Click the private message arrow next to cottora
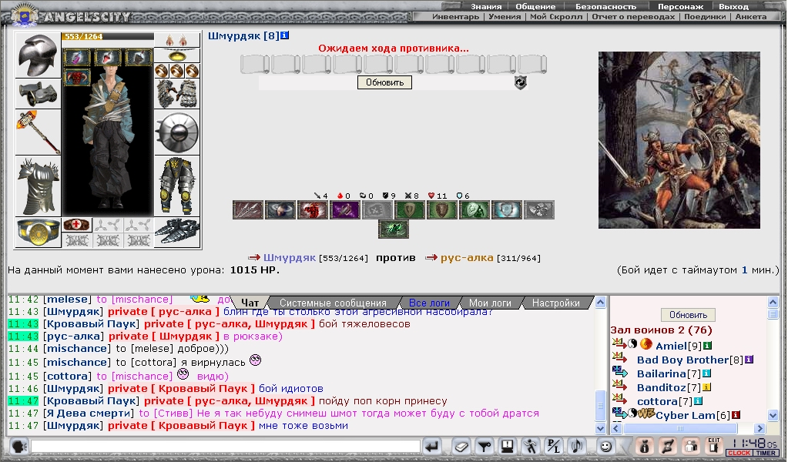 [619, 400]
